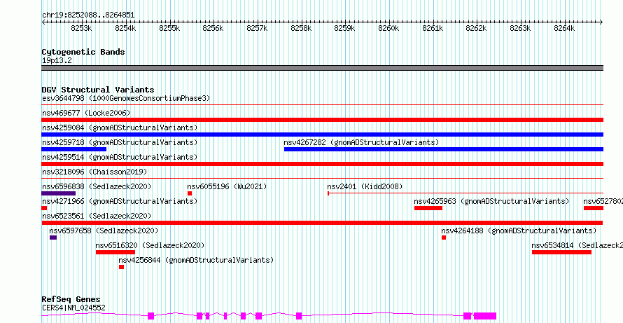623x323 pixels.
Task: Click the 8262k ruler label
Action: [x=477, y=28]
